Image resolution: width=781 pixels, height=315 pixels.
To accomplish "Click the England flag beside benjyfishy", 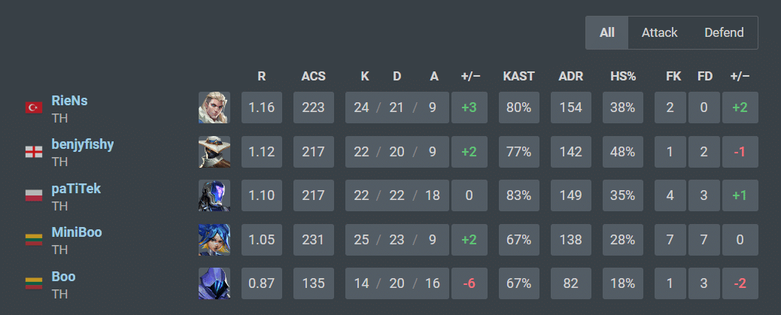I will 33,152.
